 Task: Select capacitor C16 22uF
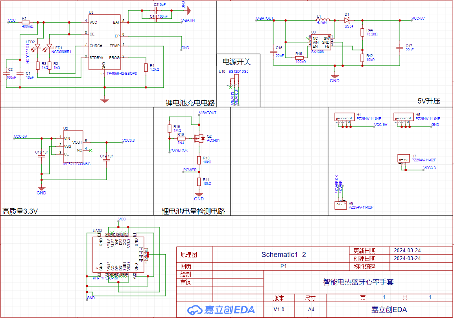coord(273,52)
